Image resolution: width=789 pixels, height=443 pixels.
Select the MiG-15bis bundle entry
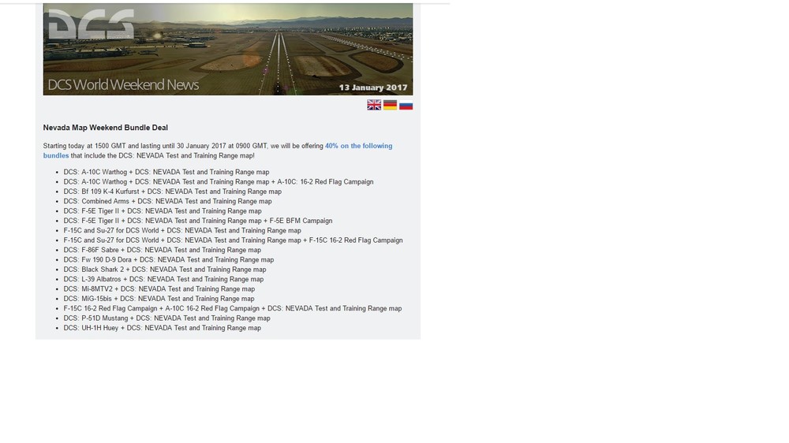159,299
